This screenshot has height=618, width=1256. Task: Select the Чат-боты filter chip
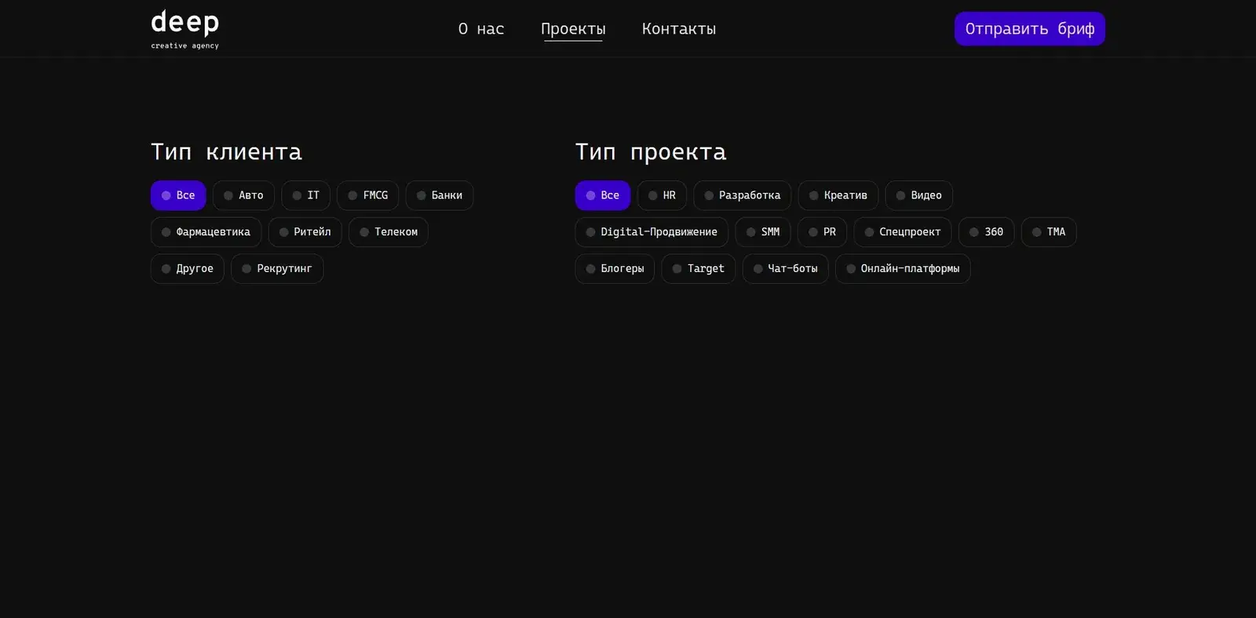(x=786, y=268)
